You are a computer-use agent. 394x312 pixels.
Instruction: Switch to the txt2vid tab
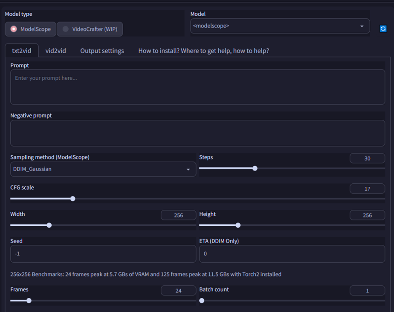coord(21,51)
